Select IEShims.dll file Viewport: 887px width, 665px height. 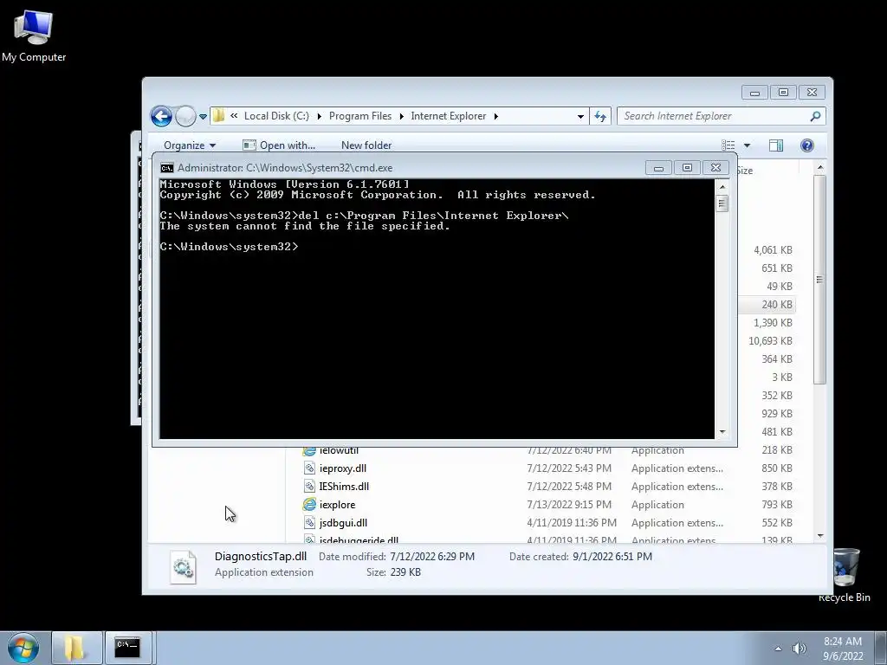[344, 487]
